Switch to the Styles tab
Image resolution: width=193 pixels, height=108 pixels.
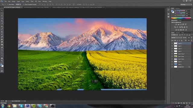180,20
